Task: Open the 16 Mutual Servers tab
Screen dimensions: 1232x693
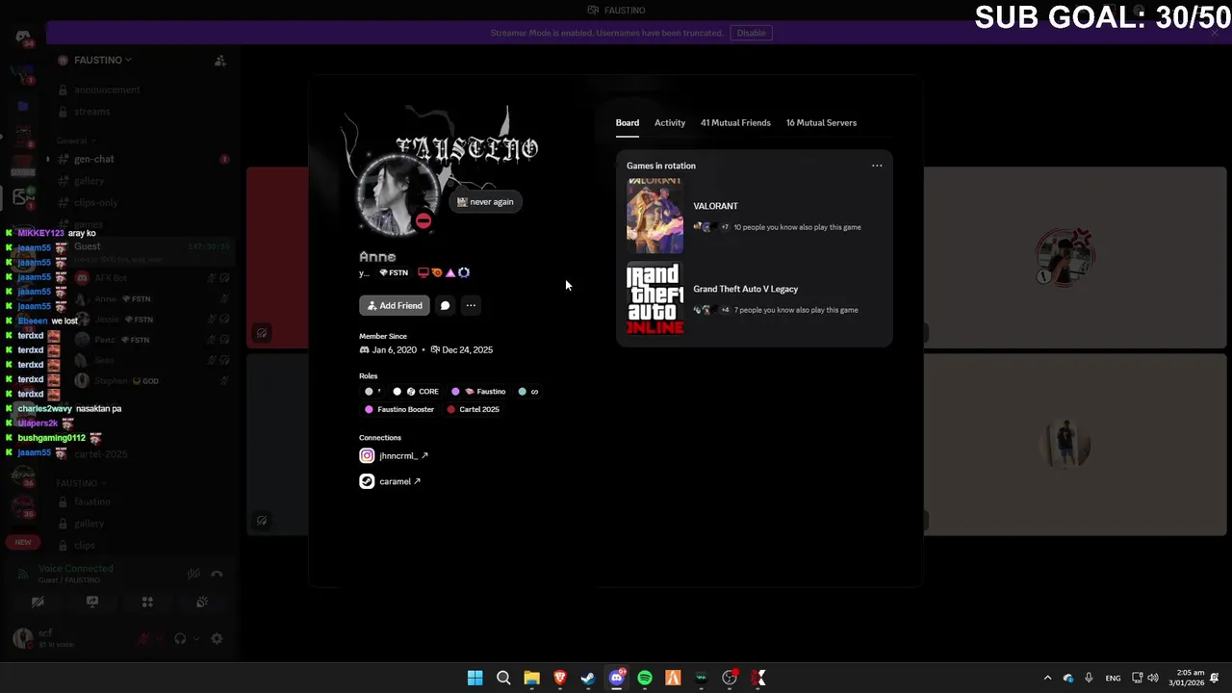Action: pyautogui.click(x=821, y=123)
